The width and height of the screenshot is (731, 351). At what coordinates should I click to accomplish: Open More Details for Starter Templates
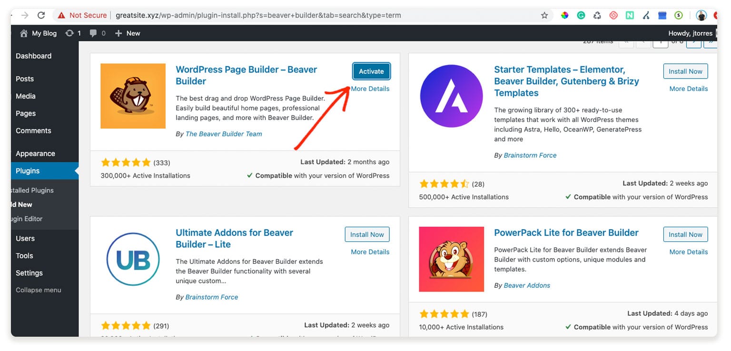coord(689,89)
